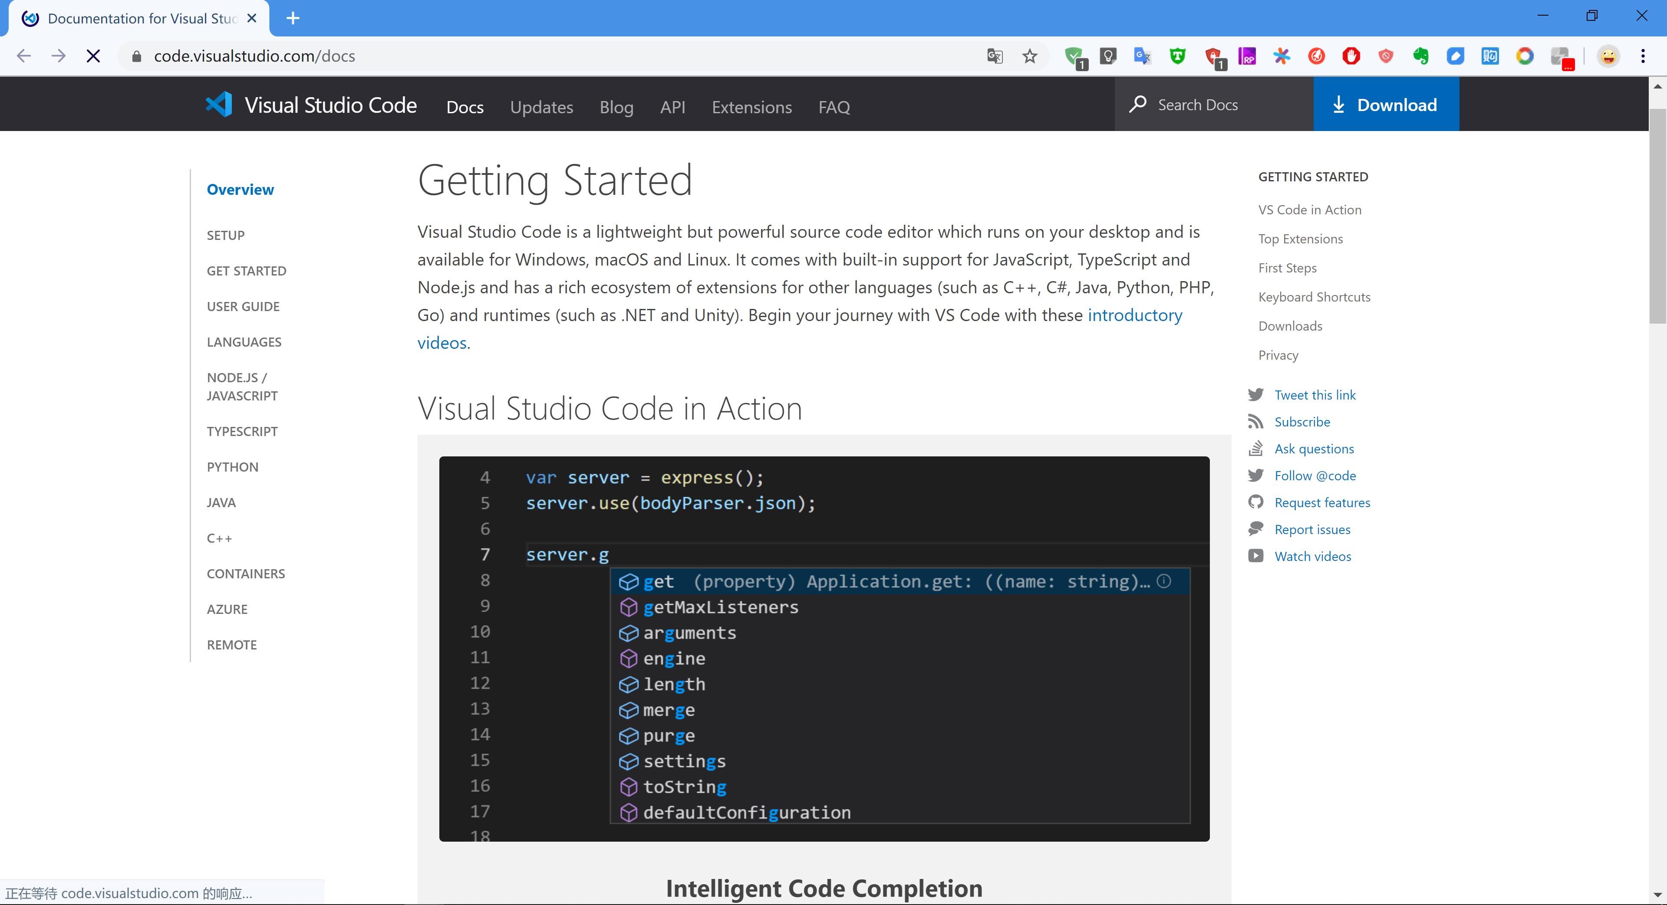Expand the GET STARTED section
The width and height of the screenshot is (1667, 905).
[x=246, y=270]
